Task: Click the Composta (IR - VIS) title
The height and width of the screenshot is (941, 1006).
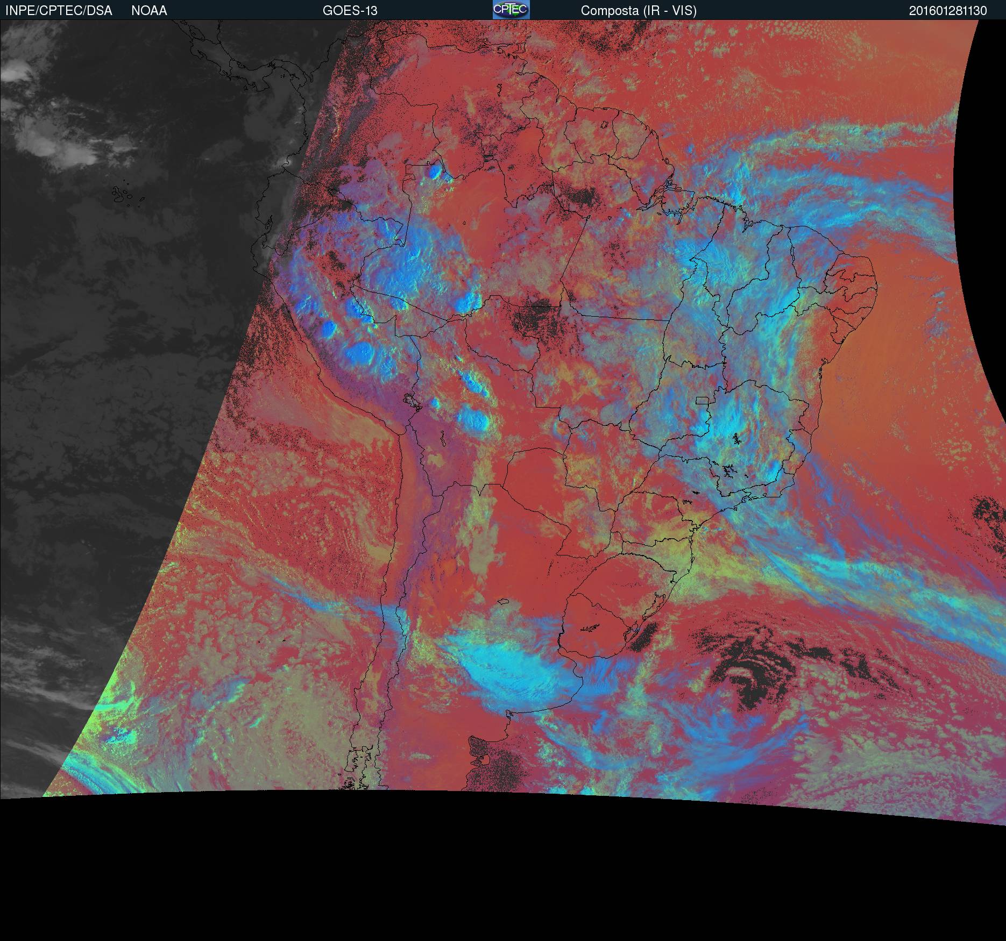Action: pyautogui.click(x=639, y=11)
